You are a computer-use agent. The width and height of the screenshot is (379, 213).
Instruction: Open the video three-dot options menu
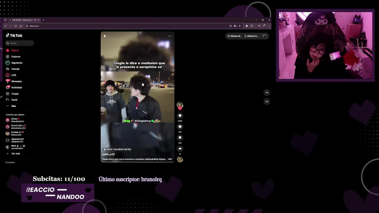170,36
